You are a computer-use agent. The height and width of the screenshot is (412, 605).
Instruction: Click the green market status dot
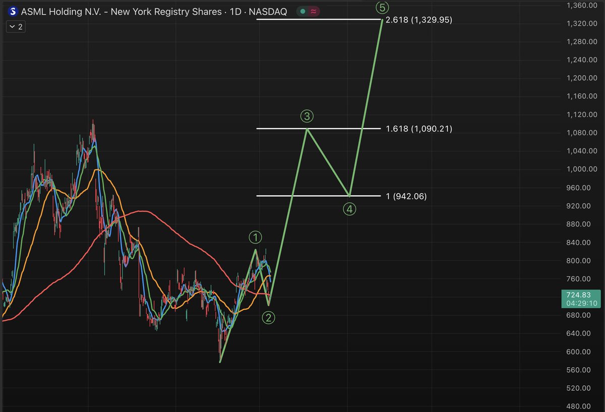point(302,11)
